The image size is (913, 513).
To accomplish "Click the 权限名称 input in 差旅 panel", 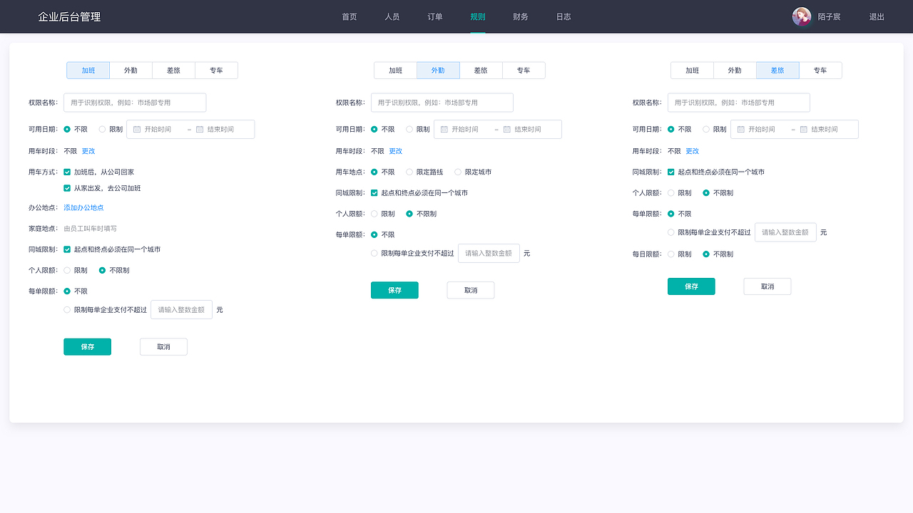I will click(x=738, y=102).
